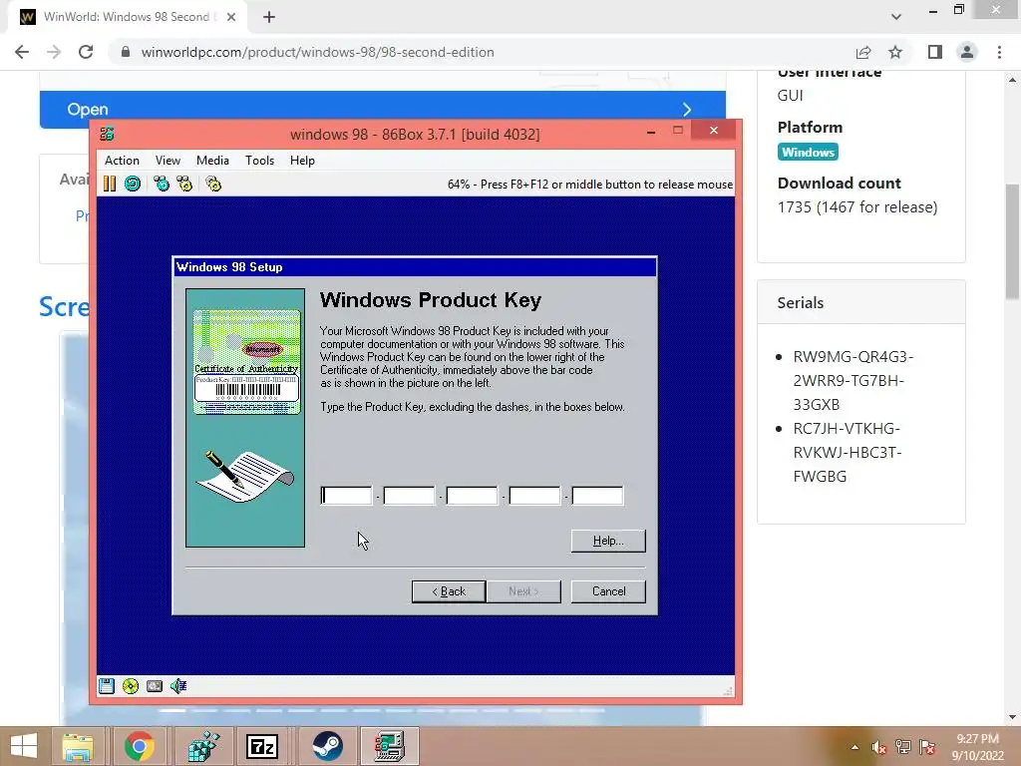The image size is (1021, 766).
Task: Click the CD-ROM status bar icon
Action: tap(131, 686)
